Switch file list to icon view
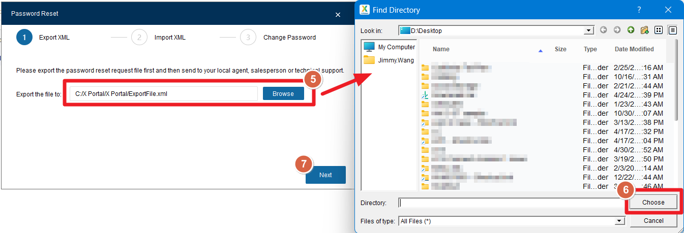 click(x=659, y=30)
